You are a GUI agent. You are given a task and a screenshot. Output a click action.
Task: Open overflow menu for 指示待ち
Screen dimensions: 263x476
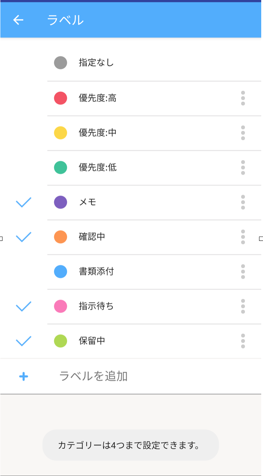point(243,306)
